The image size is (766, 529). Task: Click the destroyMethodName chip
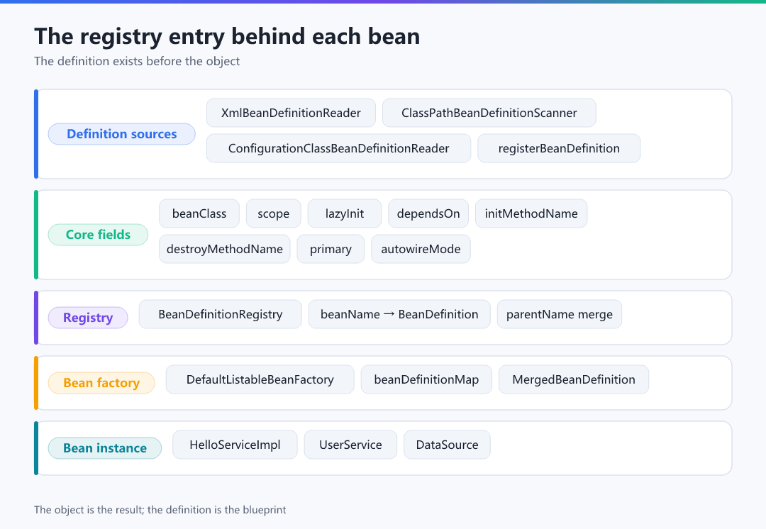[x=225, y=249]
